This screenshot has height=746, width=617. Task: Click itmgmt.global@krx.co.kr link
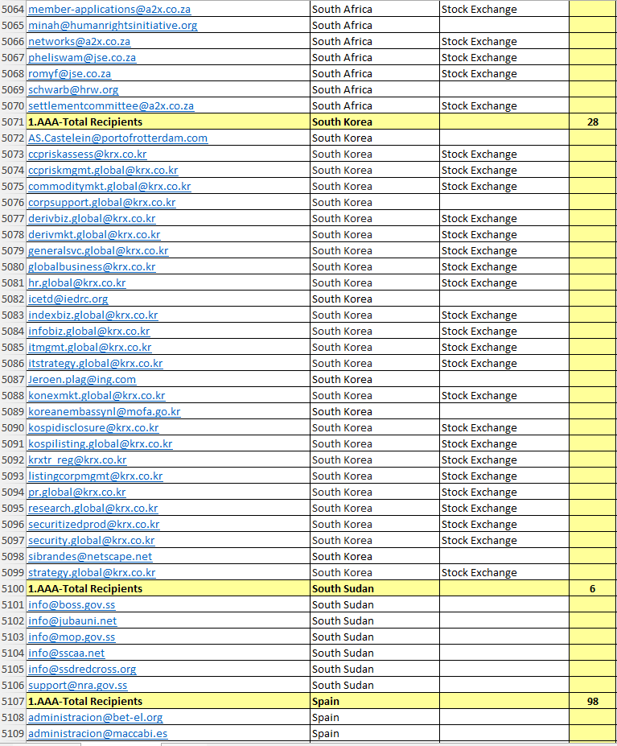(90, 348)
